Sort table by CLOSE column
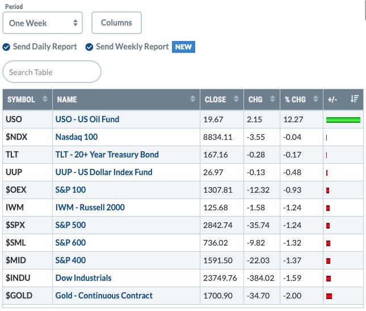Viewport: 366px width, 311px height. coord(222,99)
